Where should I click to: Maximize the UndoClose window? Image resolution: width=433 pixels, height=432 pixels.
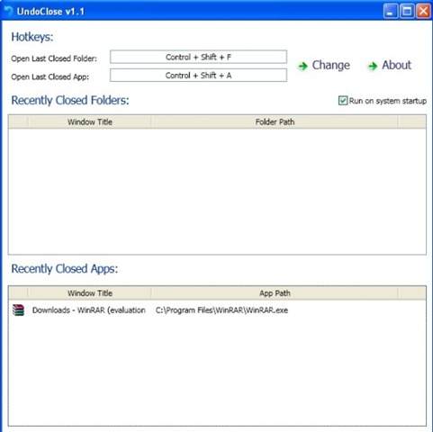click(407, 12)
